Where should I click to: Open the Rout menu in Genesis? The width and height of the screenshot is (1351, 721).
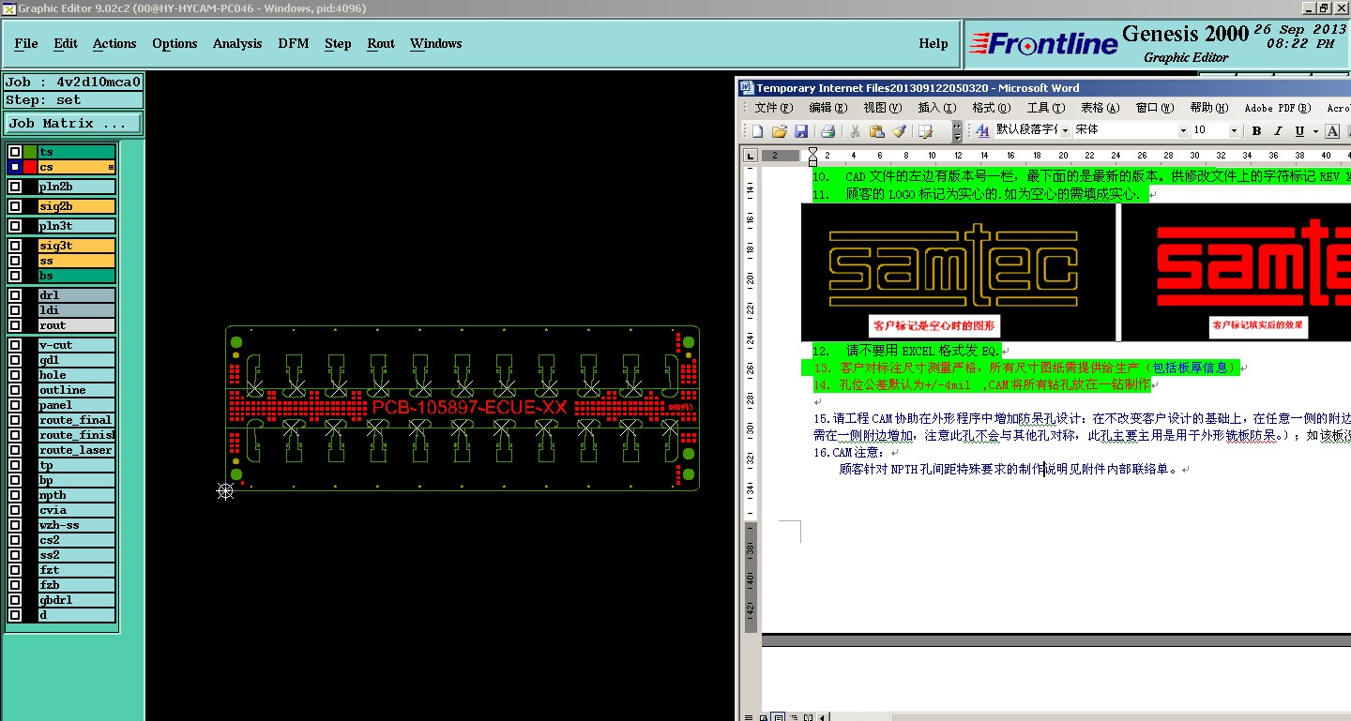381,43
